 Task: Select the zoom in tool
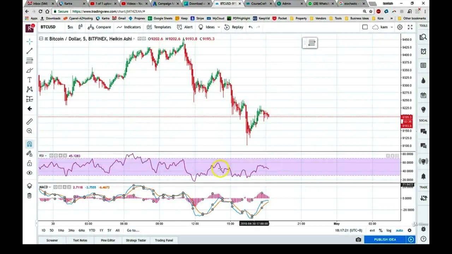[30, 131]
